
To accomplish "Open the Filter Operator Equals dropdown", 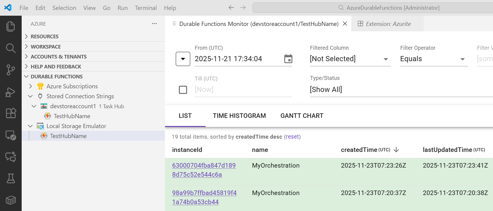I will point(433,59).
